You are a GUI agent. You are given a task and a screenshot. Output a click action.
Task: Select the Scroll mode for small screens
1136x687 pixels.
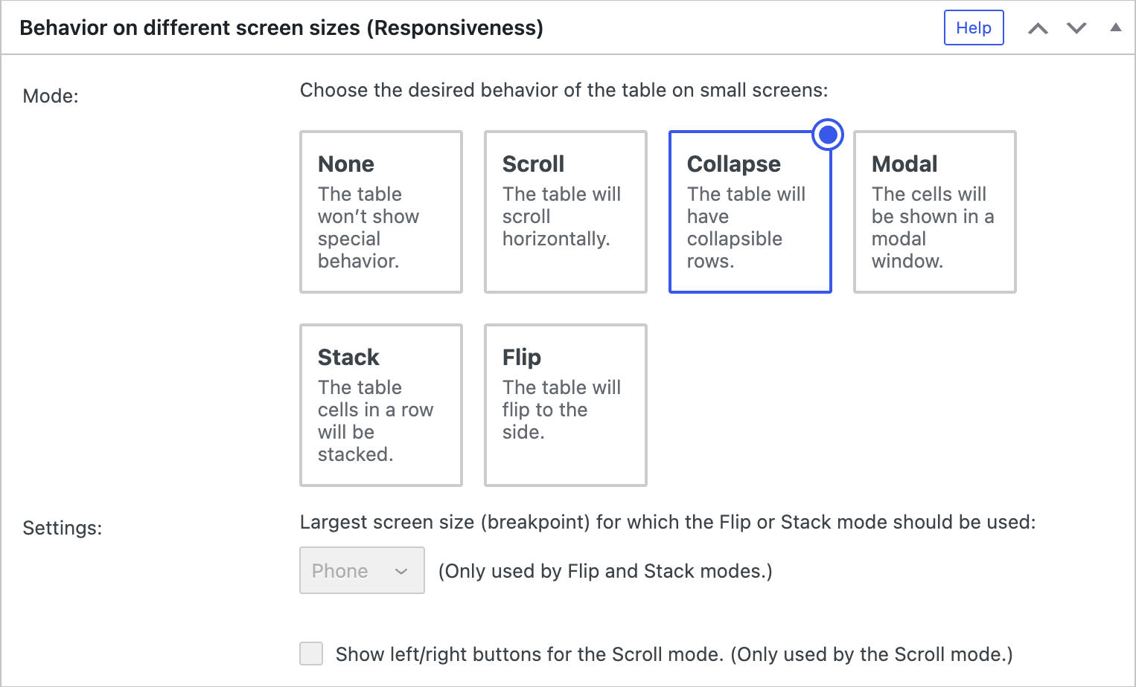565,211
